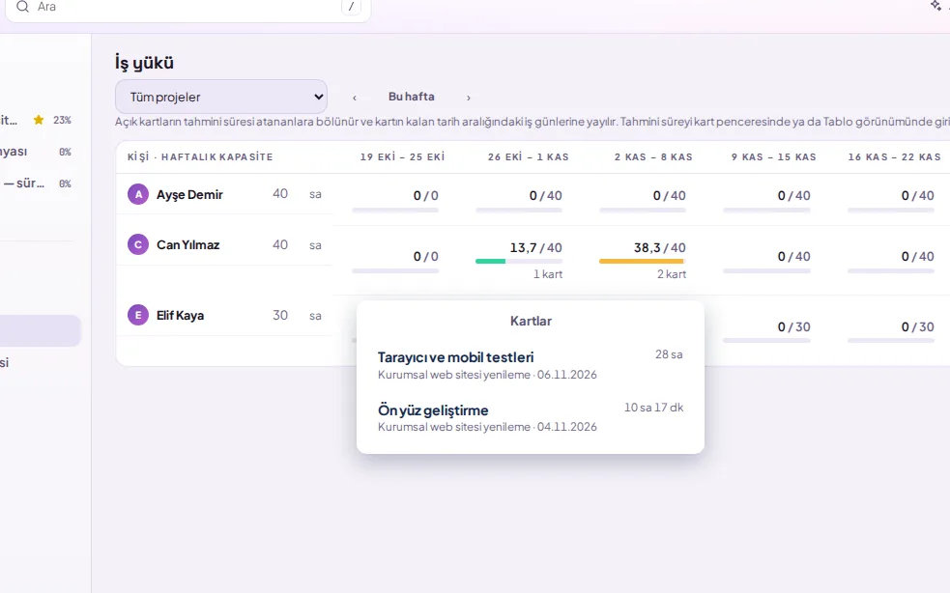Open sidebar project ending in 'sür...'
Screen dimensions: 950x593
point(36,183)
